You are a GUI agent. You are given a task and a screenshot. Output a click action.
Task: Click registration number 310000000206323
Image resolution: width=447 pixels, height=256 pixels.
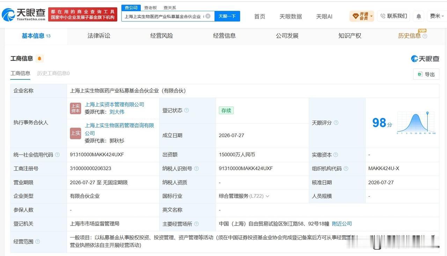pos(90,169)
